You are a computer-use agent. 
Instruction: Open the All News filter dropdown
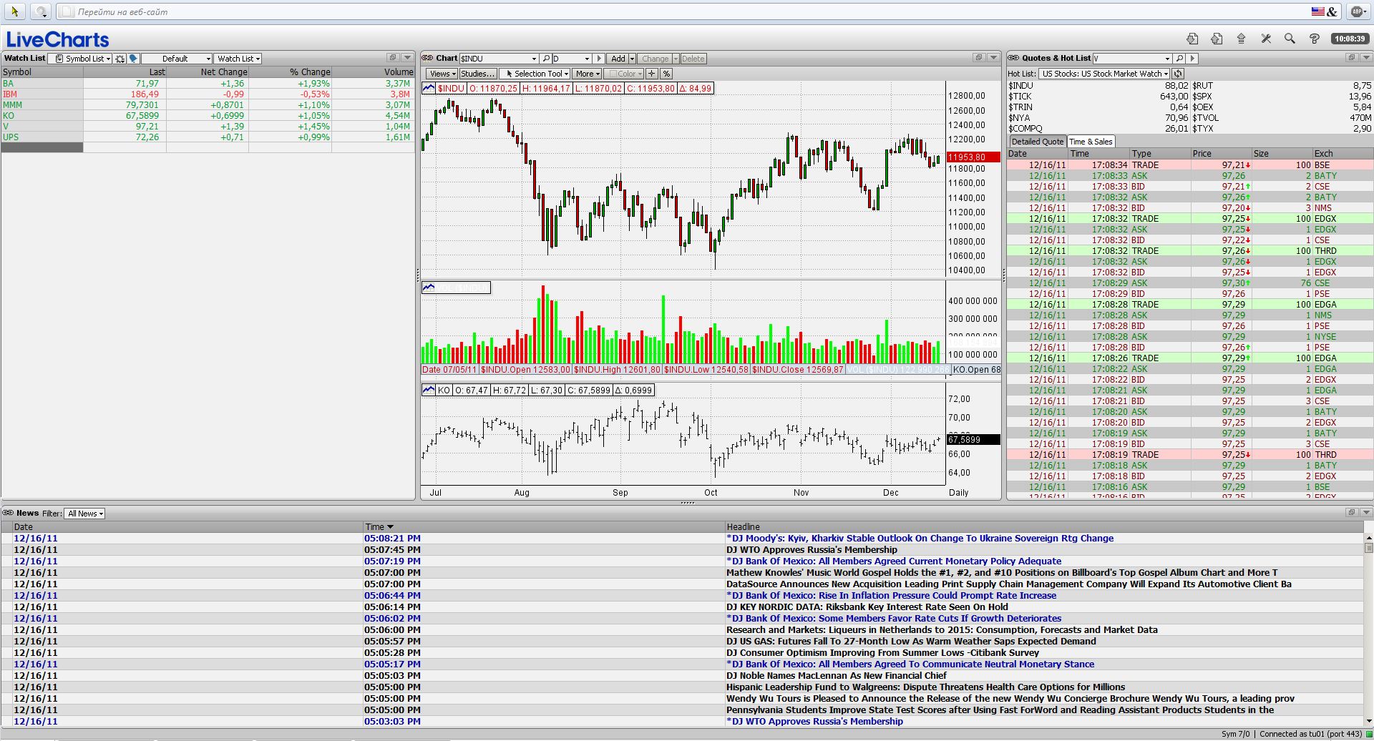84,514
